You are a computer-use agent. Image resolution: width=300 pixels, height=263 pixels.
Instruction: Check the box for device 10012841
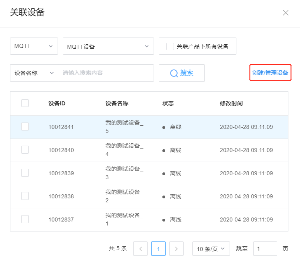[x=25, y=127]
